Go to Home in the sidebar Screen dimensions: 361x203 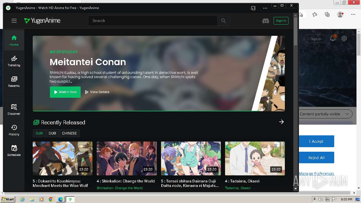coord(14,40)
